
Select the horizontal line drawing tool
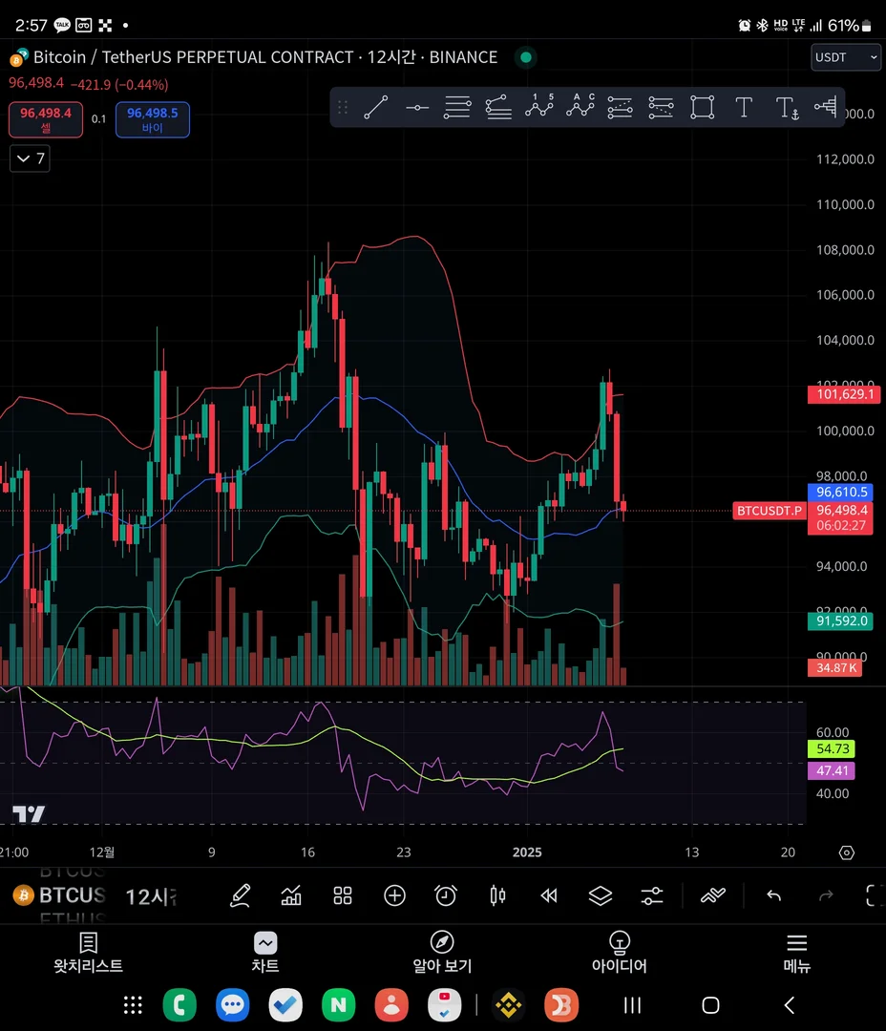pyautogui.click(x=417, y=107)
